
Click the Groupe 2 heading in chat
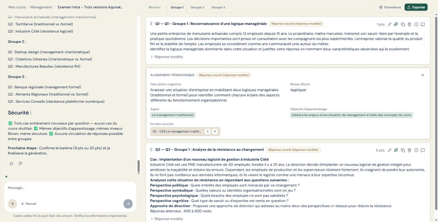pos(17,42)
